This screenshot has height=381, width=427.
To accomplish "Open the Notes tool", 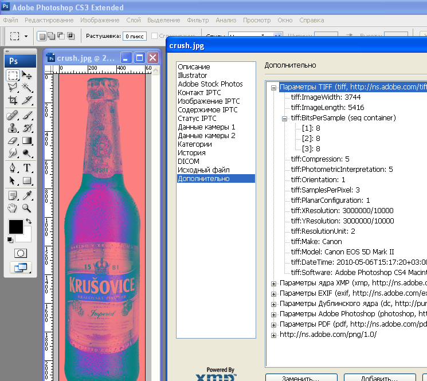I will point(13,195).
